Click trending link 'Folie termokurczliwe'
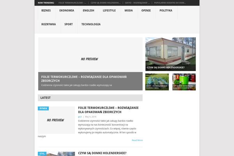The height and width of the screenshot is (156, 234). [x=73, y=3]
